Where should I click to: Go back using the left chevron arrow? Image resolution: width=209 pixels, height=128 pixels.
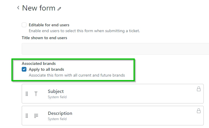tap(18, 8)
